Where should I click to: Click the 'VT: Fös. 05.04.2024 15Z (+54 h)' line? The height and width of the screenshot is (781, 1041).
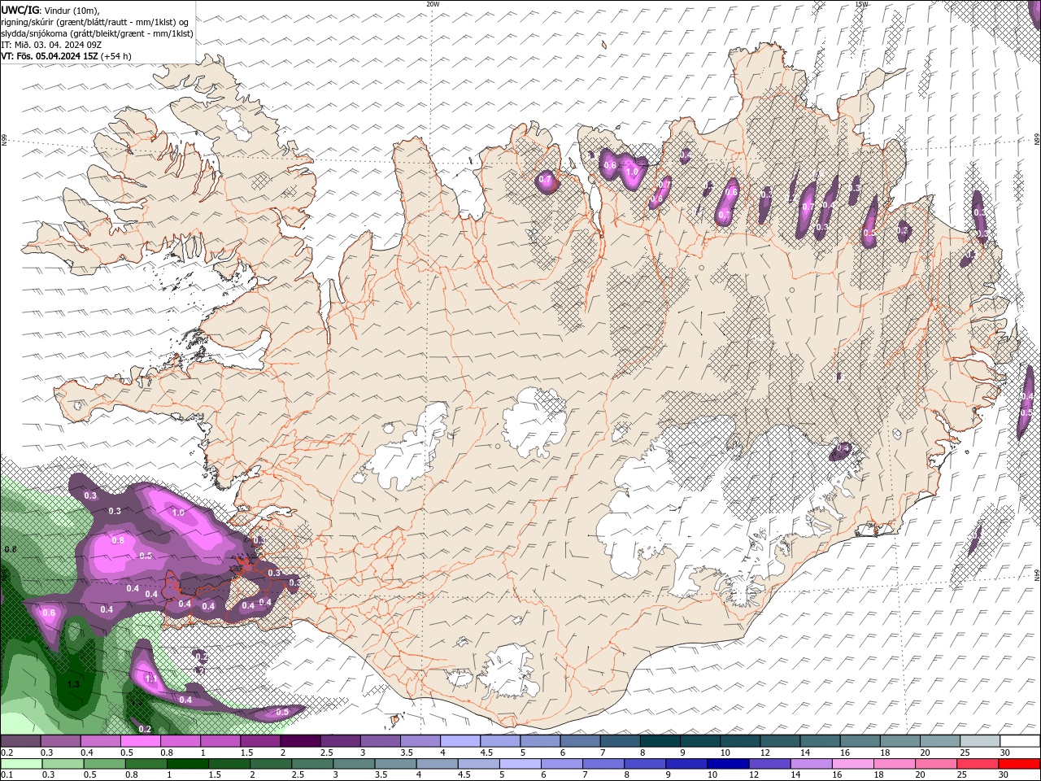(x=66, y=56)
